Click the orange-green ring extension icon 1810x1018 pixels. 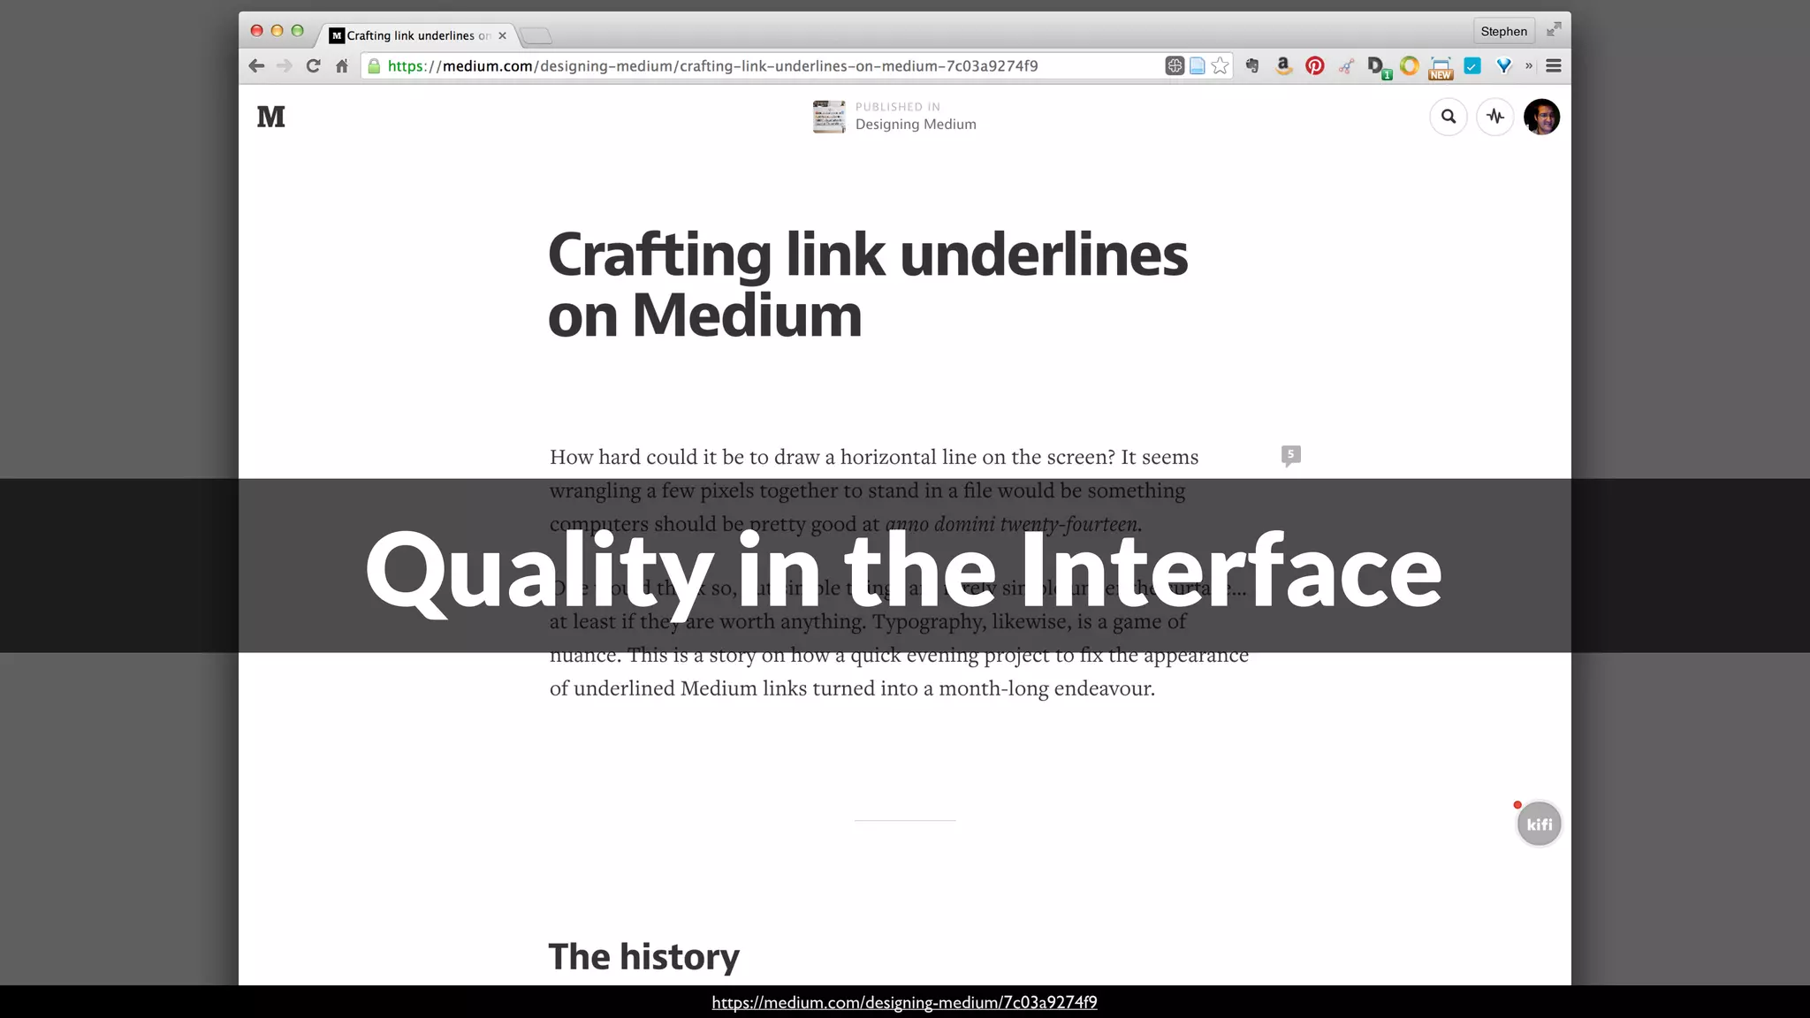(1410, 65)
